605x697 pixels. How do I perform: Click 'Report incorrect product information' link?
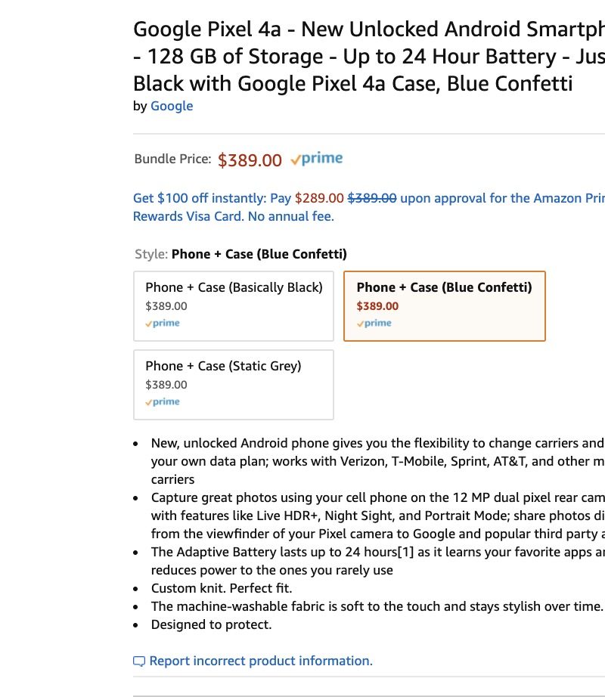261,661
